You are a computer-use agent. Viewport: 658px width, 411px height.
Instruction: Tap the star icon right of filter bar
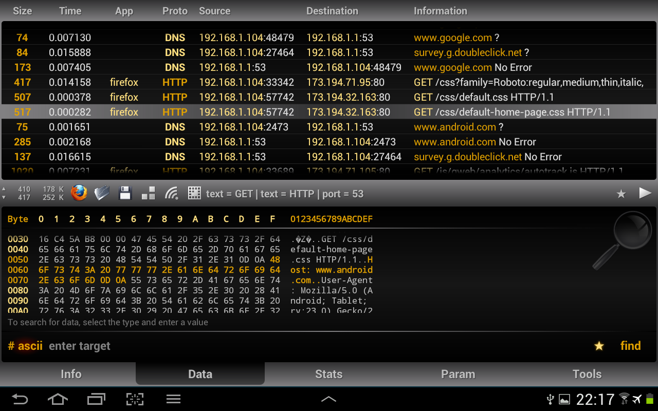click(x=621, y=194)
